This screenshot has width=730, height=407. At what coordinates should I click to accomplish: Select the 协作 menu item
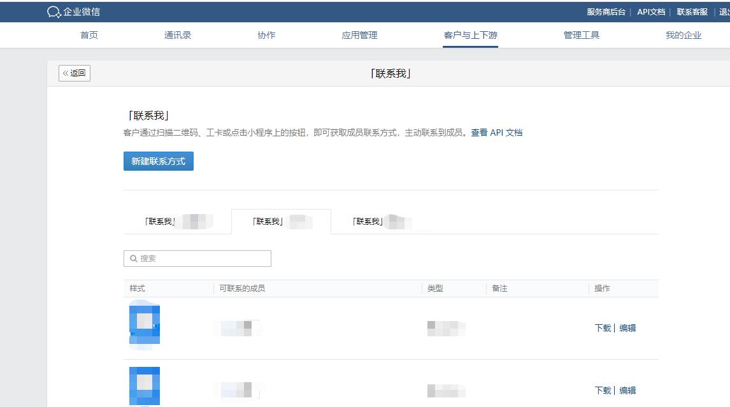[266, 36]
